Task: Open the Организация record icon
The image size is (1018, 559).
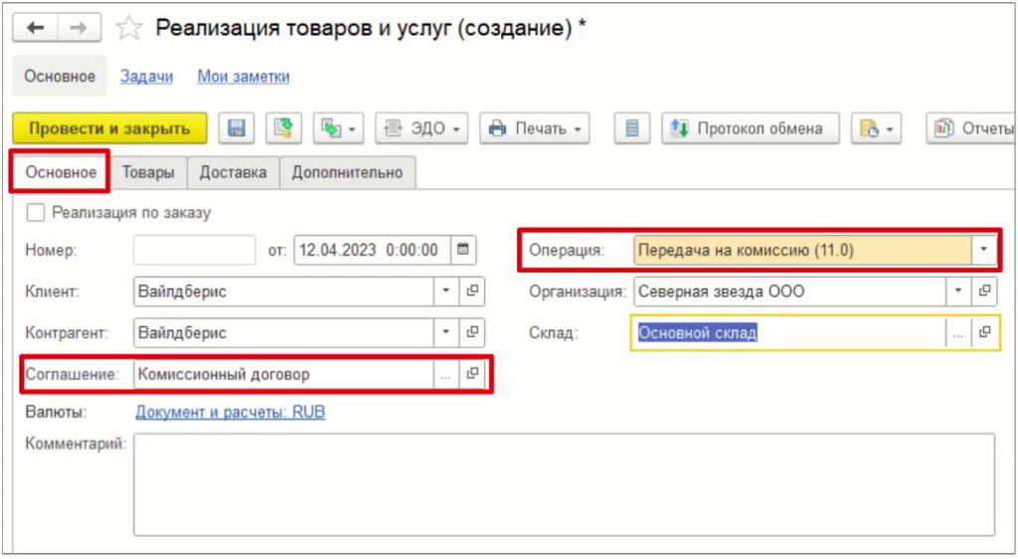Action: pyautogui.click(x=984, y=291)
